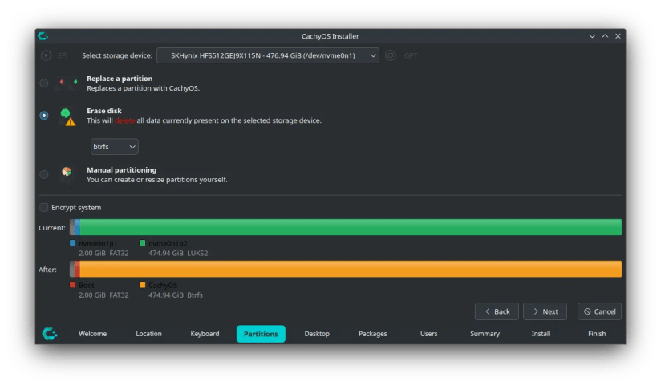Close the installer window
This screenshot has height=386, width=661.
click(618, 36)
